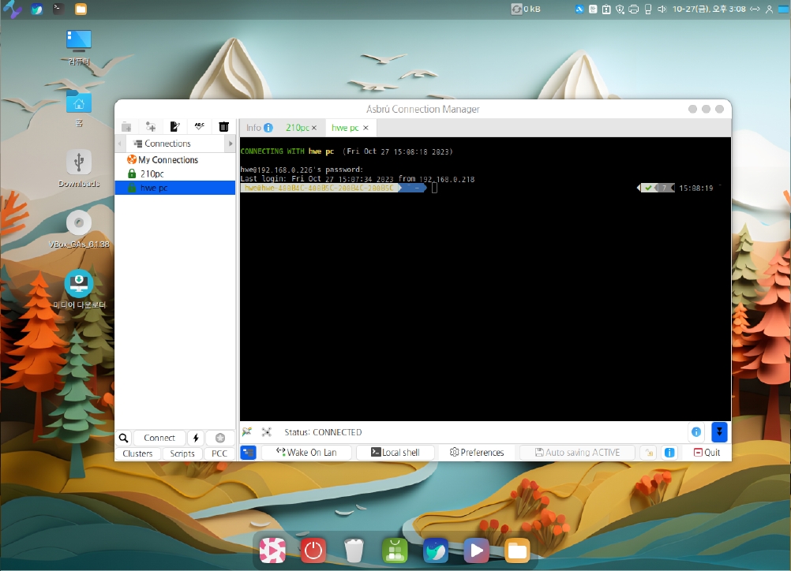Open the Info tab
This screenshot has width=791, height=571.
(254, 128)
